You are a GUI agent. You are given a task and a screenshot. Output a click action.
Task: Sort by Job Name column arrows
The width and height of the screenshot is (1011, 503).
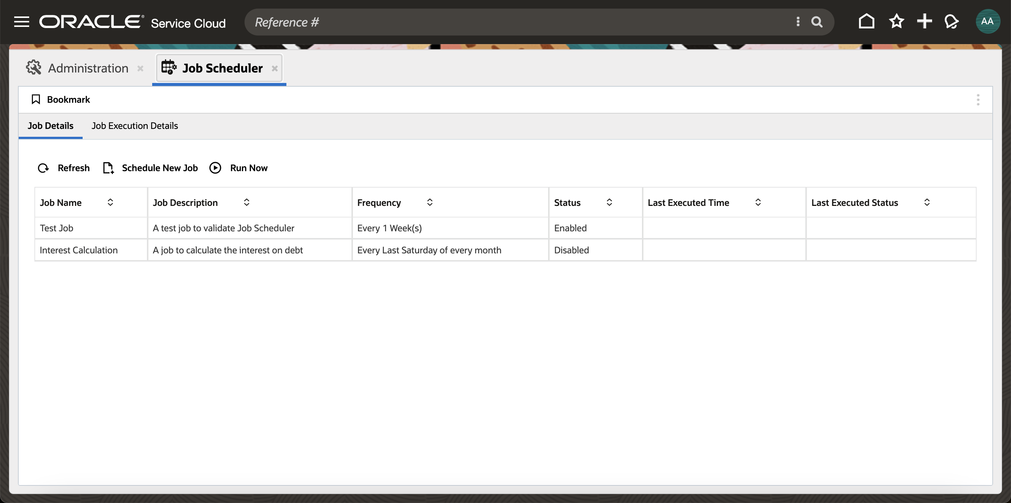tap(110, 203)
